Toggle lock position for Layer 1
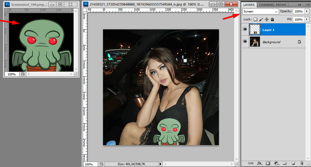The height and width of the screenshot is (167, 311). pos(267,19)
